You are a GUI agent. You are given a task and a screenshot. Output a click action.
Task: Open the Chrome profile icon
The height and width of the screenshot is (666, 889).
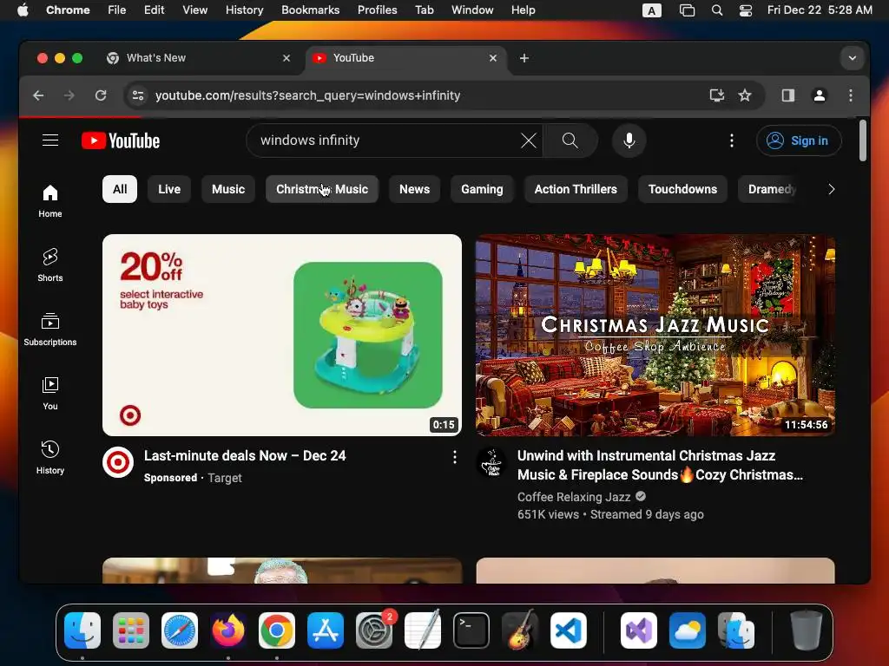(819, 95)
